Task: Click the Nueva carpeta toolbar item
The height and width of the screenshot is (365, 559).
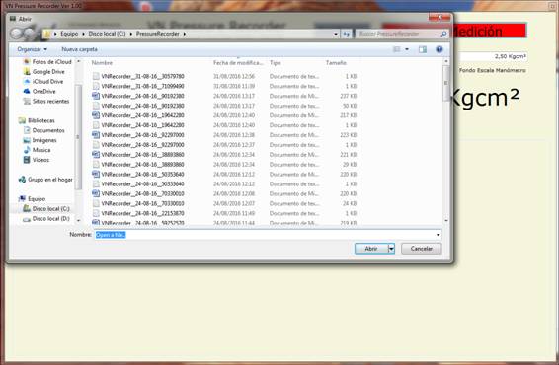Action: pos(79,49)
